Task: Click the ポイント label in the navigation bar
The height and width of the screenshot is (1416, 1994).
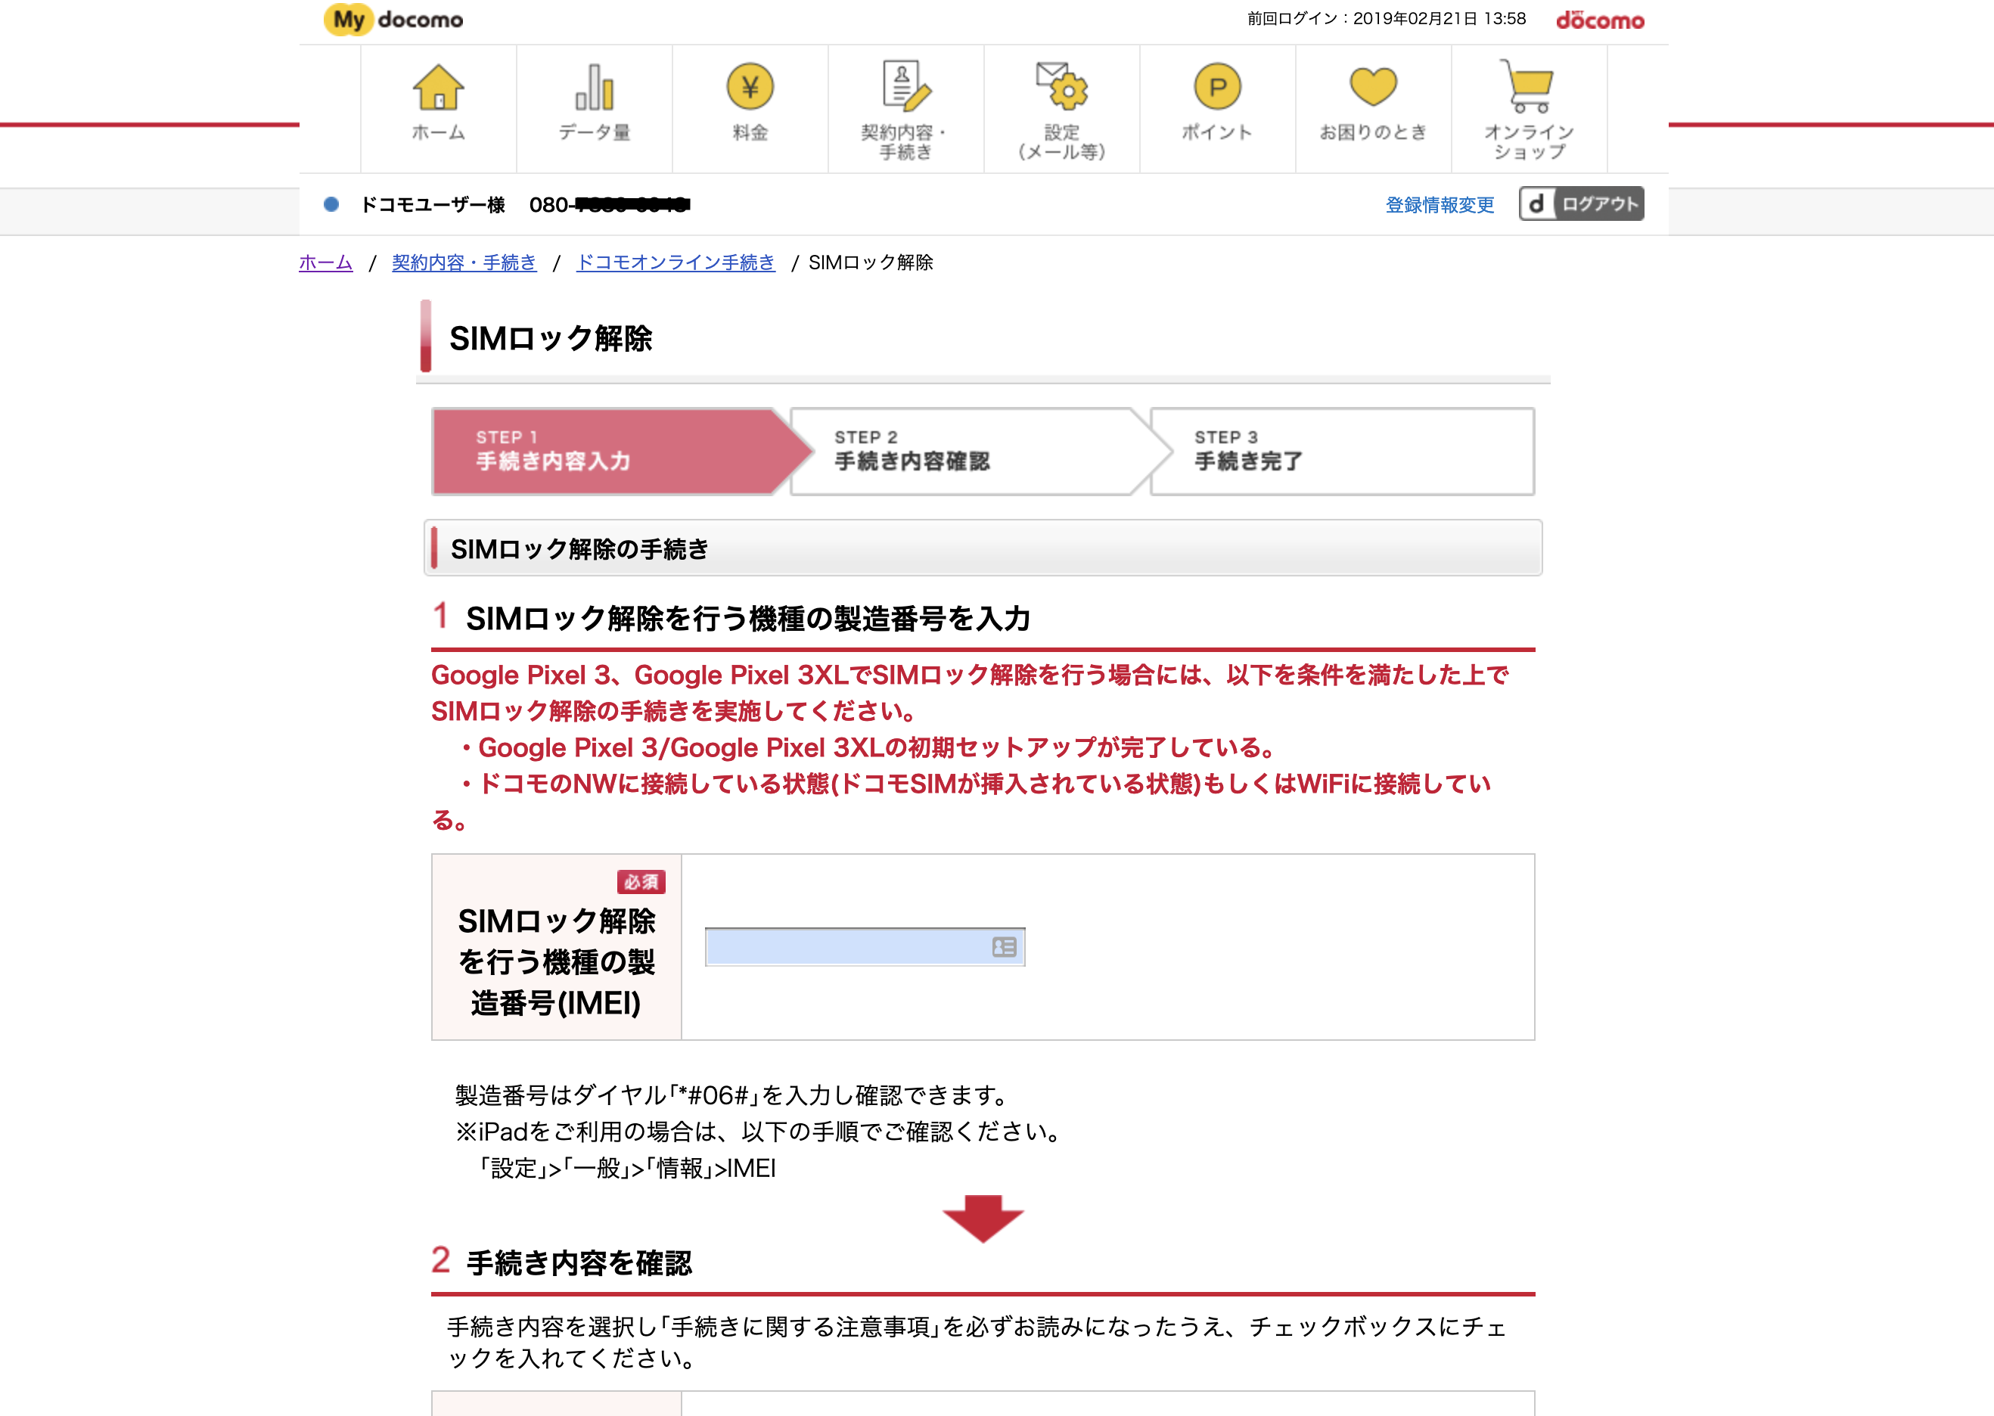Action: (1217, 132)
